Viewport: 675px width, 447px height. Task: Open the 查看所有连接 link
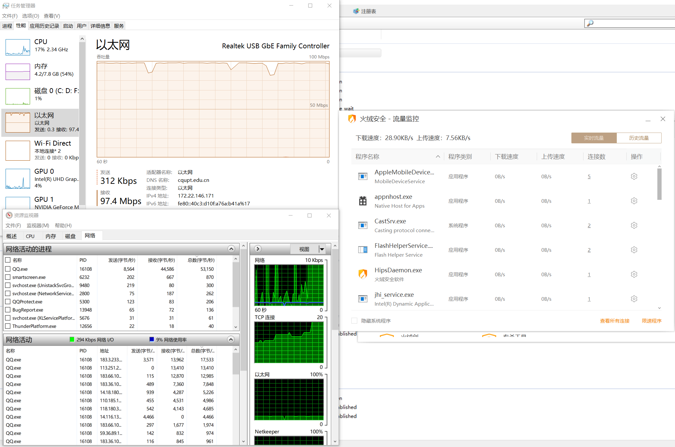615,321
